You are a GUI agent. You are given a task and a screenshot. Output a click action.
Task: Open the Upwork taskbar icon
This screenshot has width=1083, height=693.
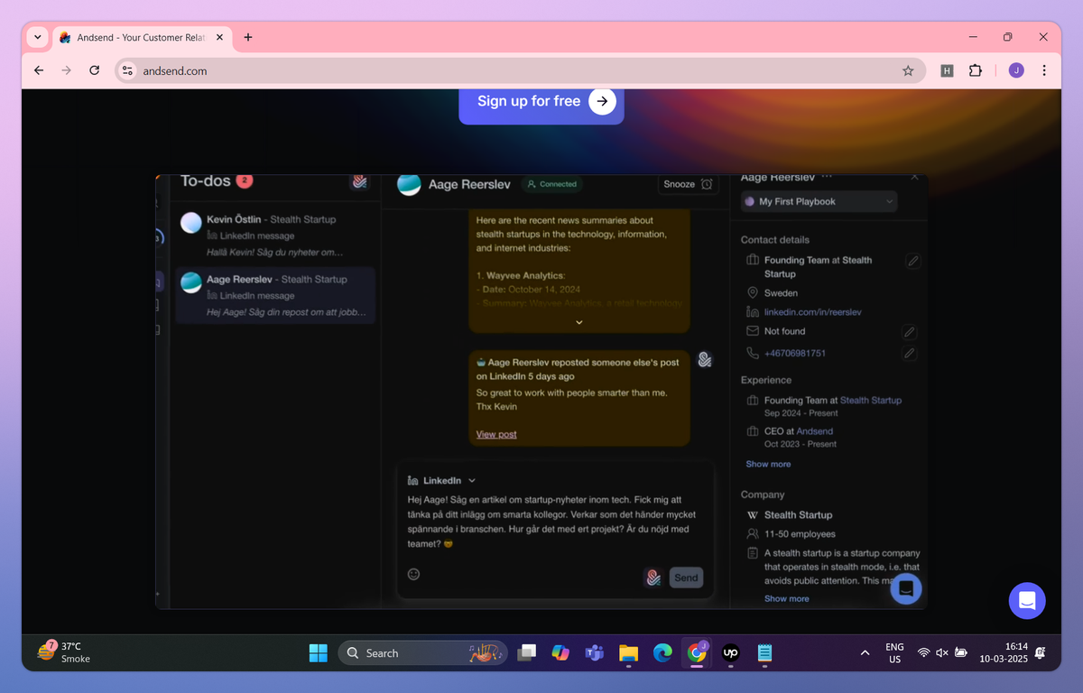(731, 652)
